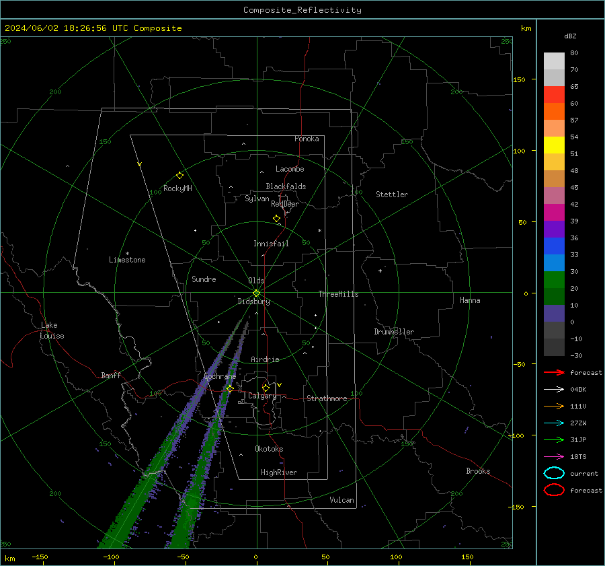This screenshot has height=566, width=605.
Task: Click the Didsbury town label
Action: pos(253,302)
